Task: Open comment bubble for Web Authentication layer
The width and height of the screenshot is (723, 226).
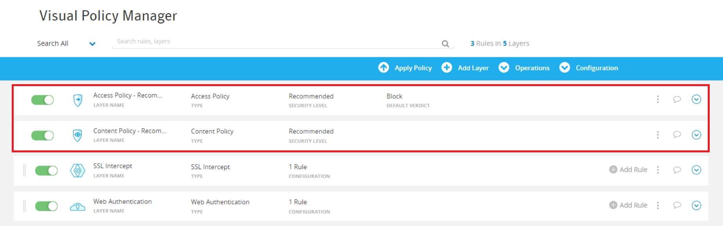Action: pos(677,205)
